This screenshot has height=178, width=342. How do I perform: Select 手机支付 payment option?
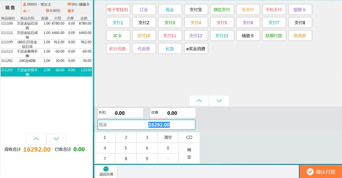[x=274, y=10]
